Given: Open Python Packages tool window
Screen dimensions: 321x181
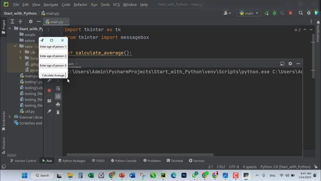Looking at the screenshot, I should 72,161.
